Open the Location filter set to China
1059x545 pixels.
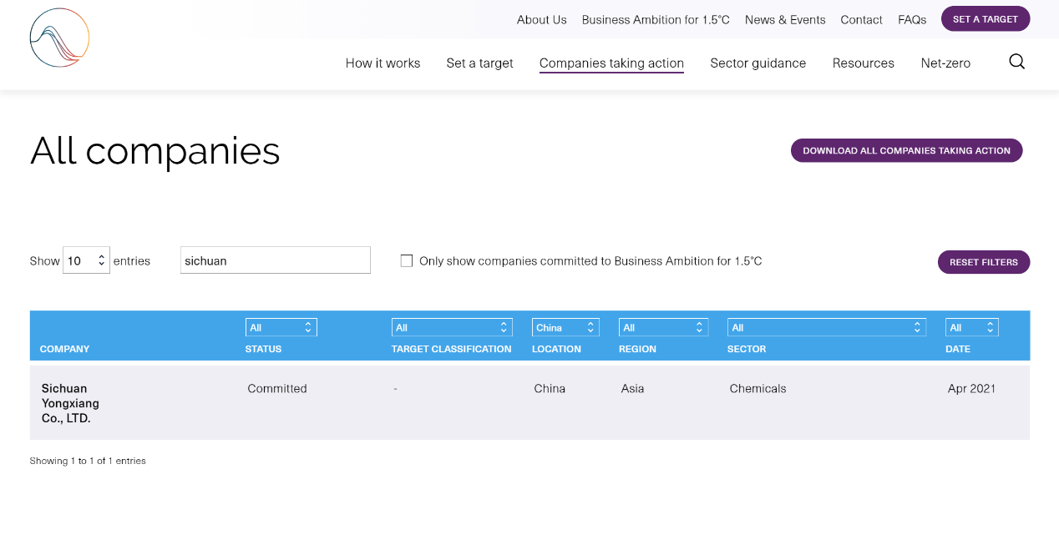tap(565, 327)
